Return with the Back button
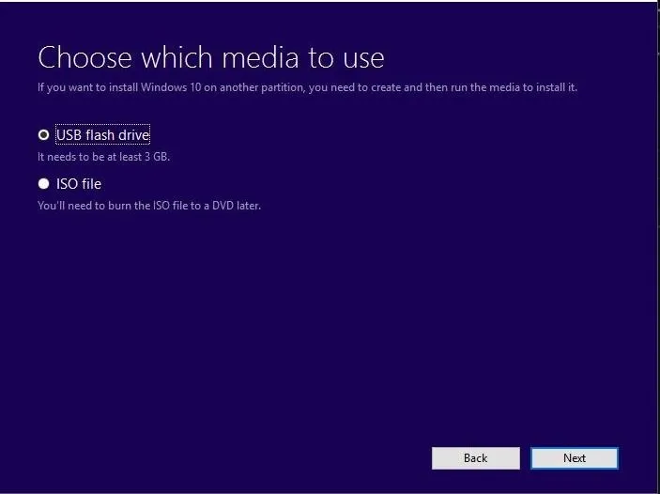This screenshot has width=660, height=494. click(x=476, y=457)
